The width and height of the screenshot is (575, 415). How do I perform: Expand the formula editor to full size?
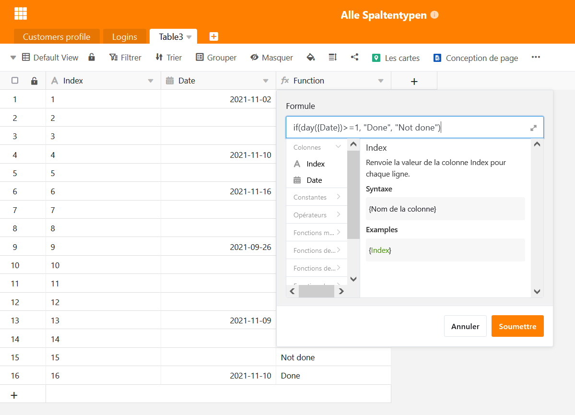(x=533, y=128)
